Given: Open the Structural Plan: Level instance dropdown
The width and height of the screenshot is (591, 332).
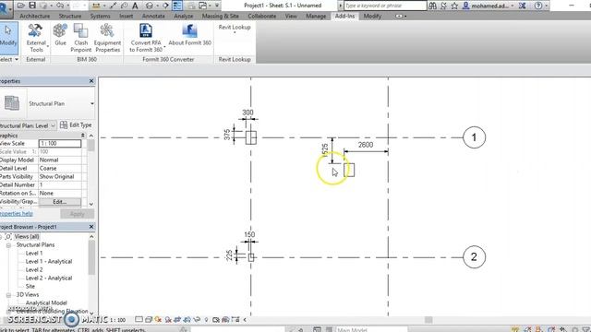Looking at the screenshot, I should point(54,125).
